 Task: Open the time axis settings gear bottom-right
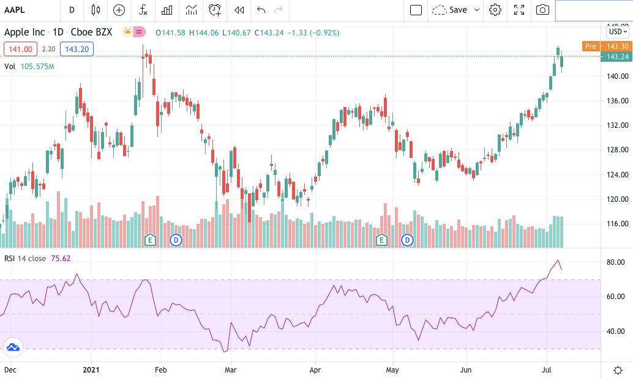(618, 370)
